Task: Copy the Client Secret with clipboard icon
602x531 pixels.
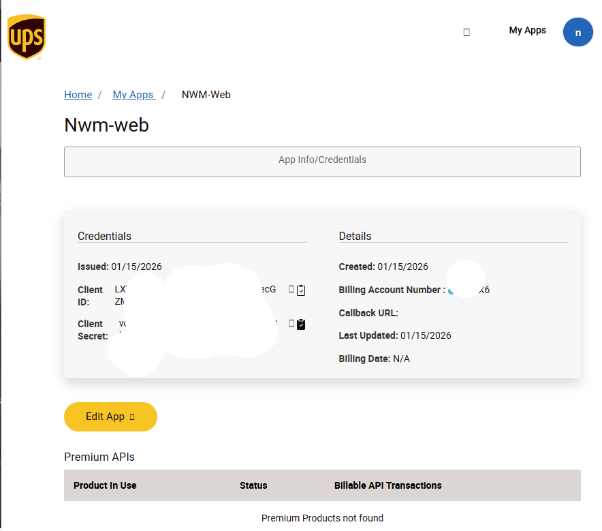Action: [x=301, y=324]
